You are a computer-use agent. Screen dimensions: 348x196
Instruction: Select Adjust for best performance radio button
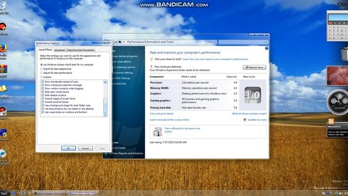tap(41, 73)
